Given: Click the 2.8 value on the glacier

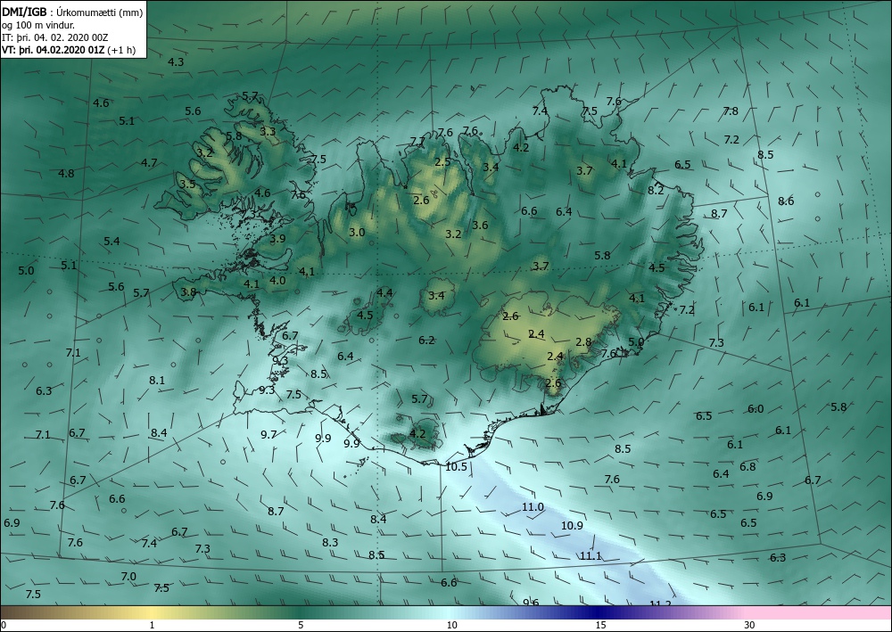Looking at the screenshot, I should click(x=583, y=341).
